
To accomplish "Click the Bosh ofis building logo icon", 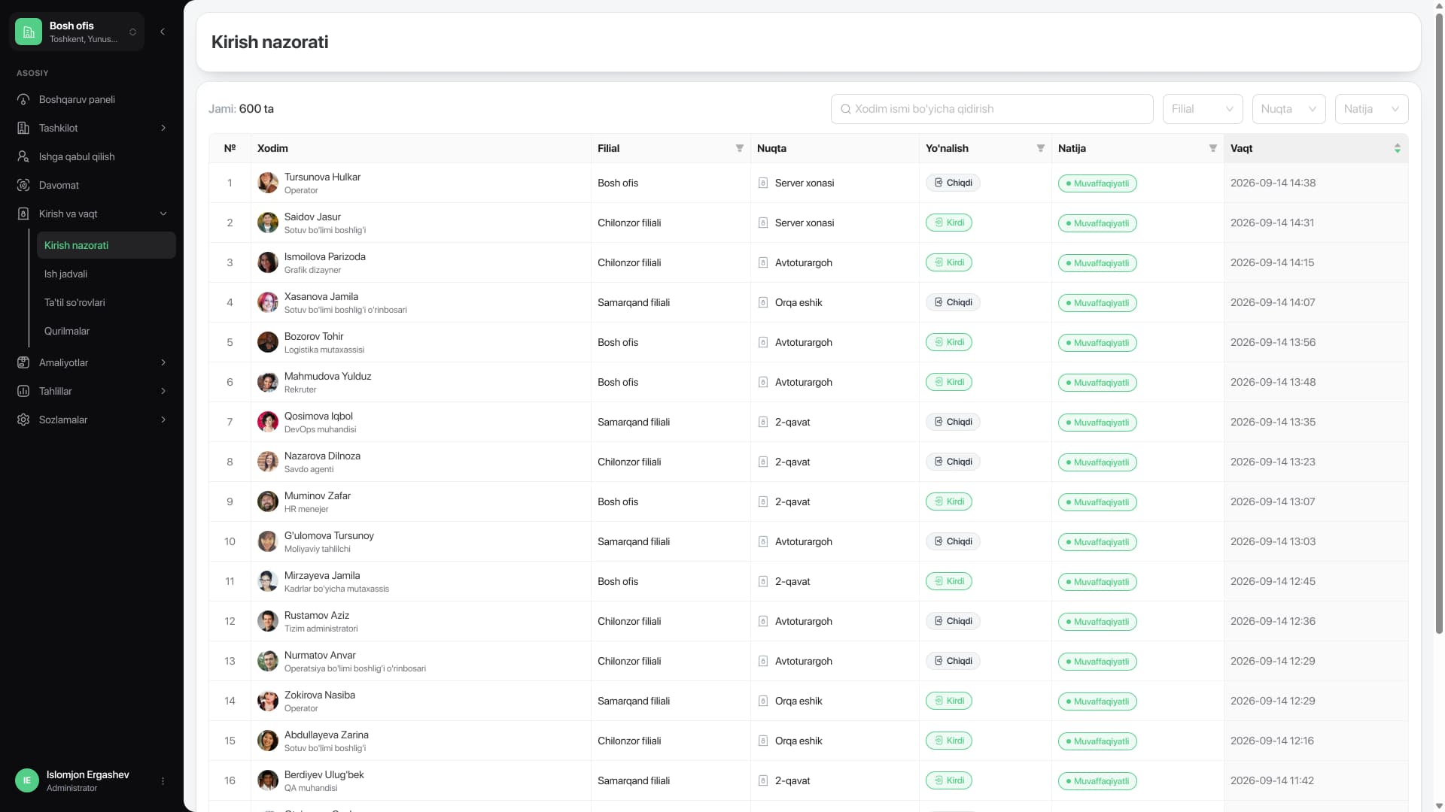I will click(29, 32).
